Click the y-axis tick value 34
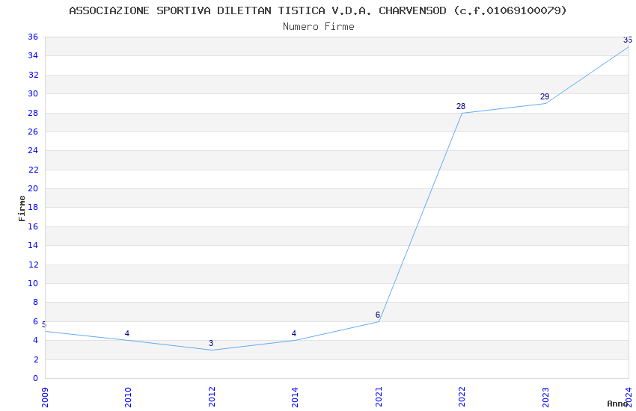The image size is (636, 411). tap(33, 55)
